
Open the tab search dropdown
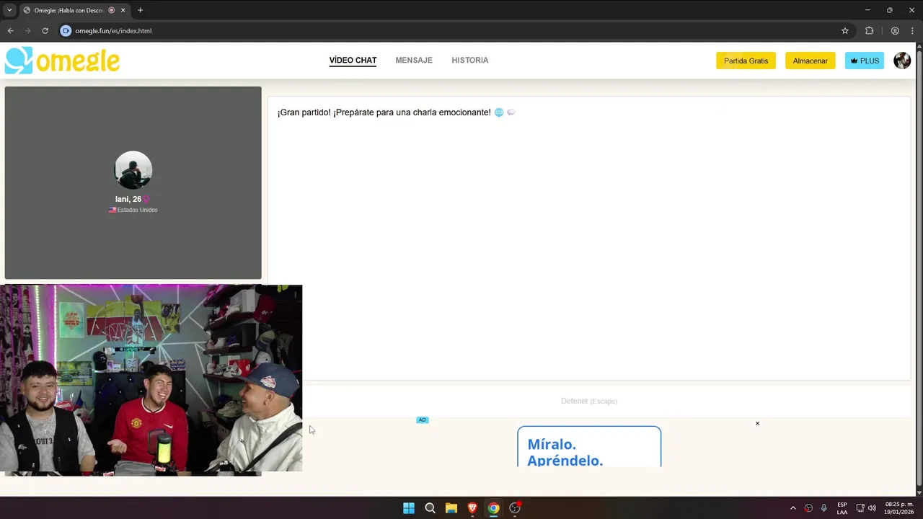click(9, 10)
